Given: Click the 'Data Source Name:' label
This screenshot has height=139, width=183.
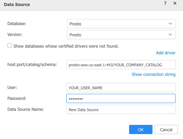Looking at the screenshot, I should point(26,109).
